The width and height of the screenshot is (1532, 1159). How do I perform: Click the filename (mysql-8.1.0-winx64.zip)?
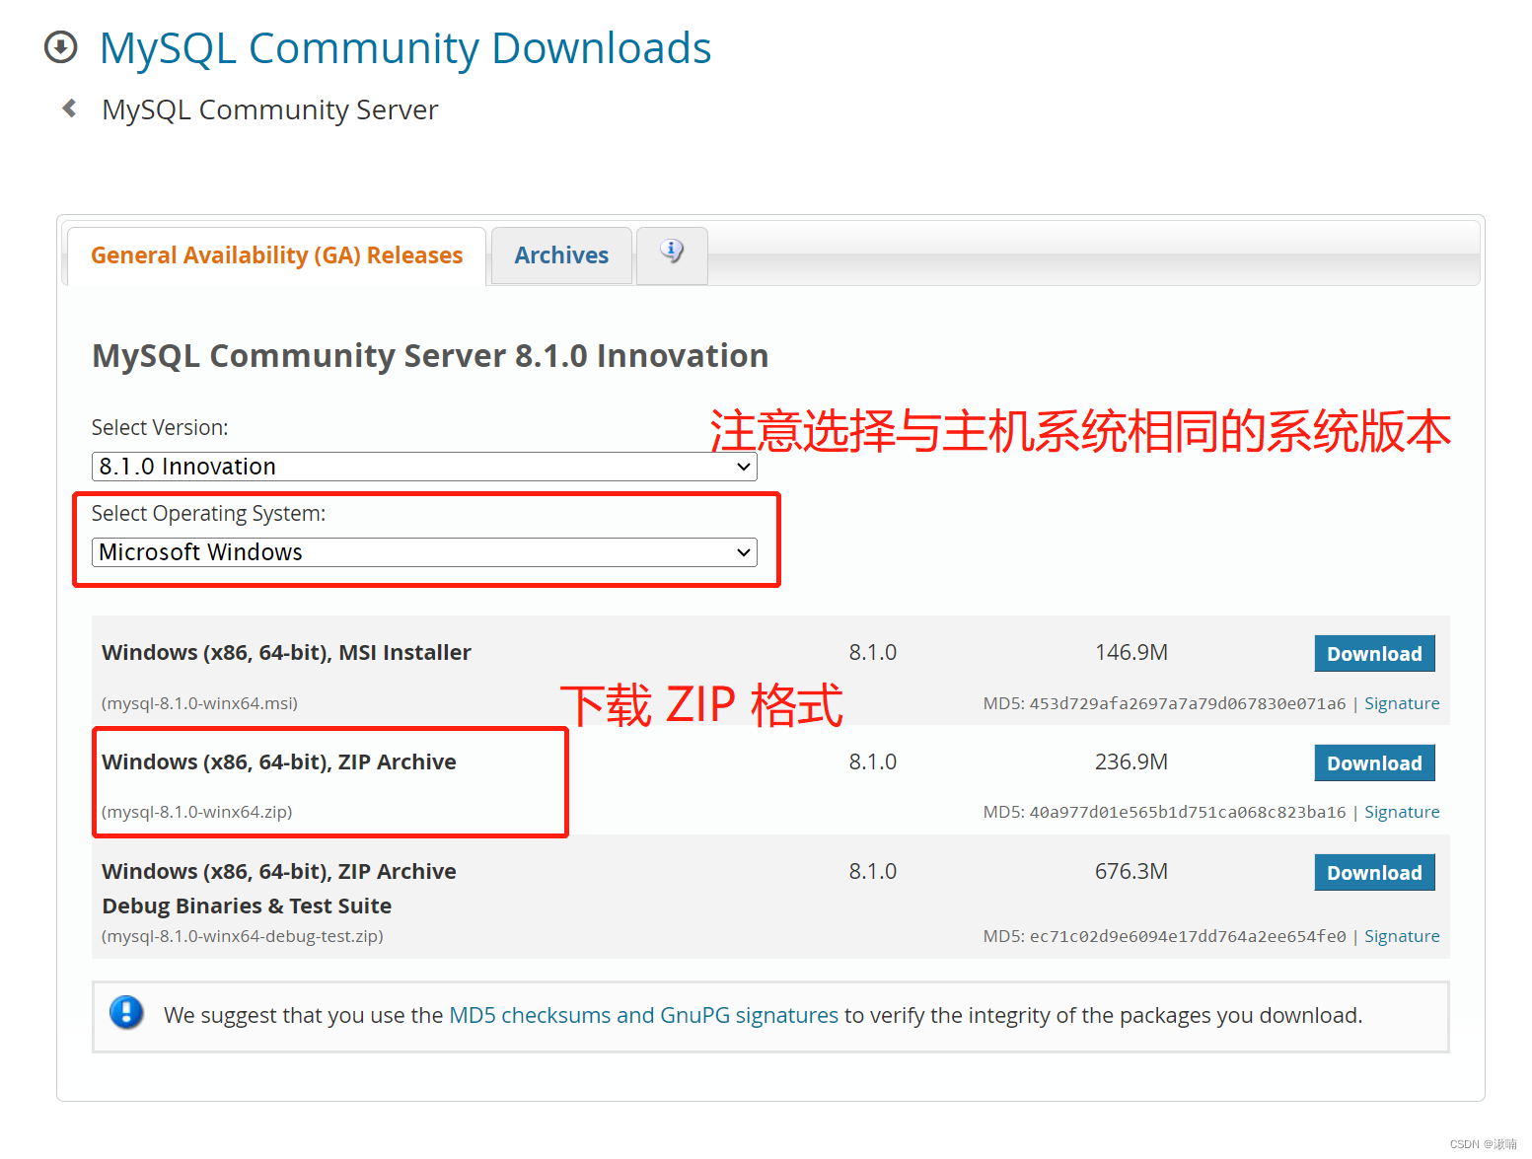pos(196,812)
